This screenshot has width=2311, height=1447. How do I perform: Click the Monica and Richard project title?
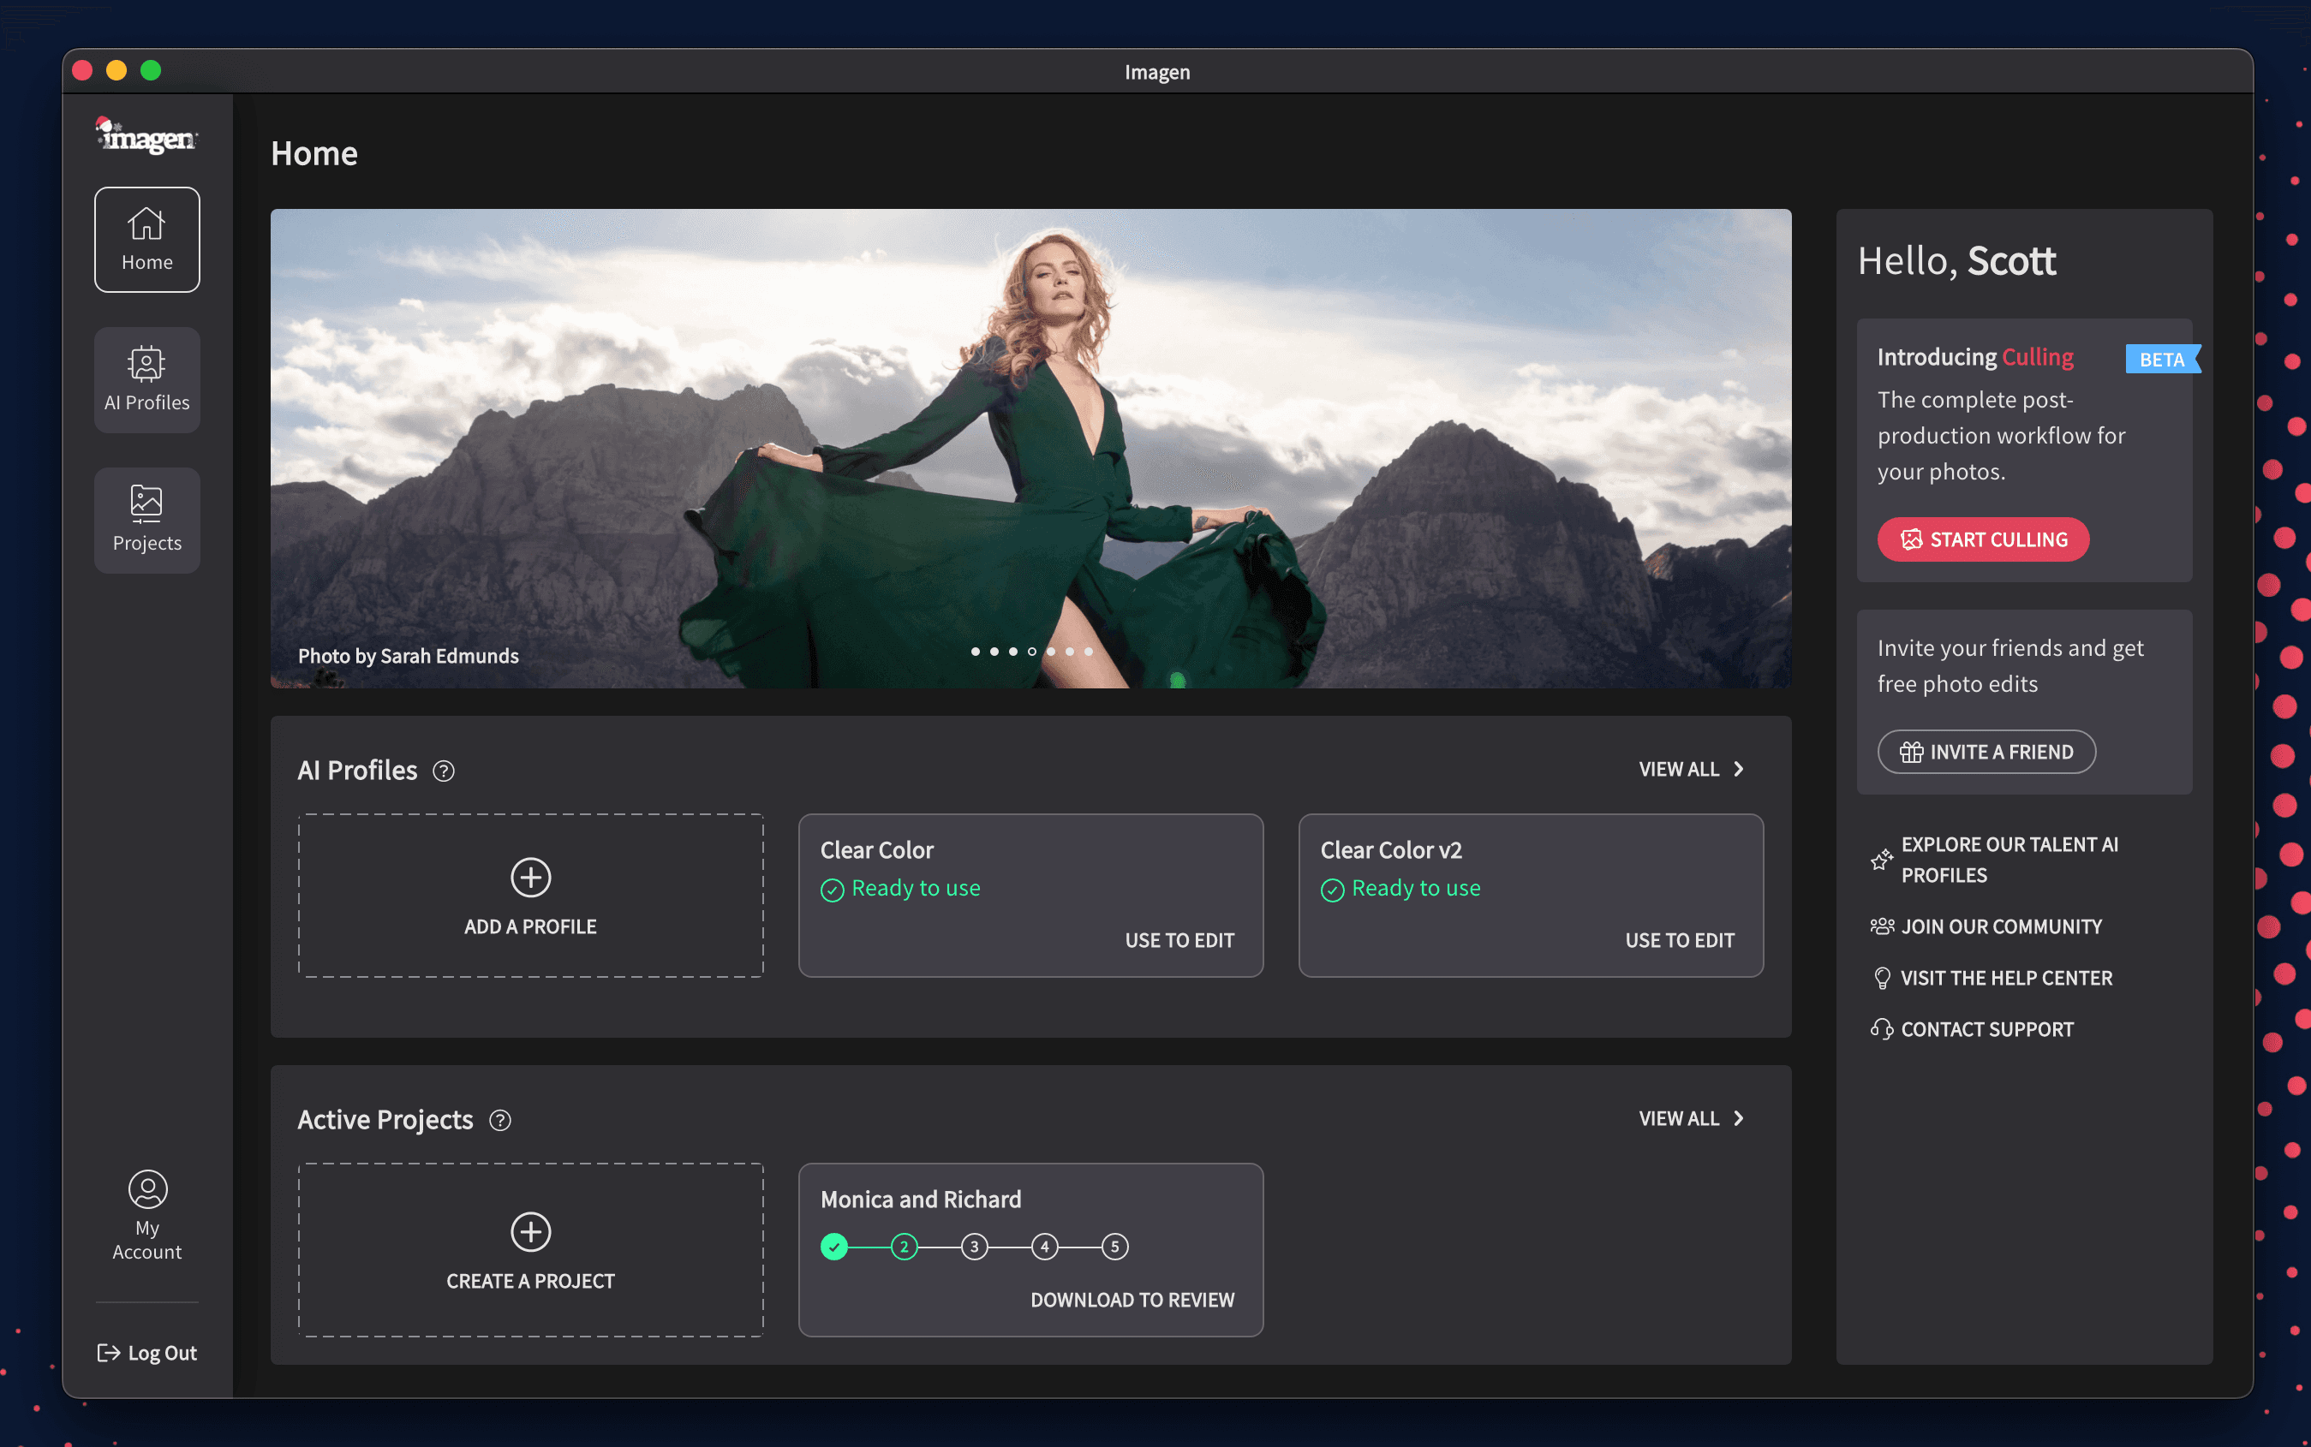click(921, 1200)
